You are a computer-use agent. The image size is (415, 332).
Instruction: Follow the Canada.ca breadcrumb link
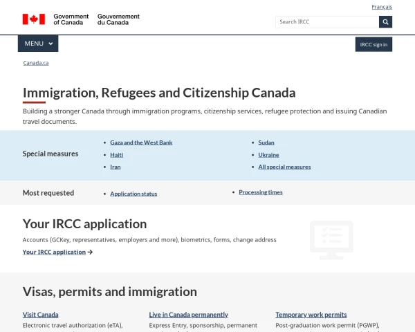click(36, 63)
